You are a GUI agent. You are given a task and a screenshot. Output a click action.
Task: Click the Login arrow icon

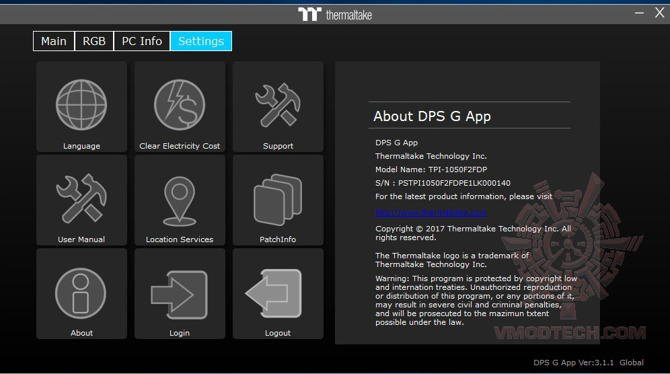tap(180, 294)
